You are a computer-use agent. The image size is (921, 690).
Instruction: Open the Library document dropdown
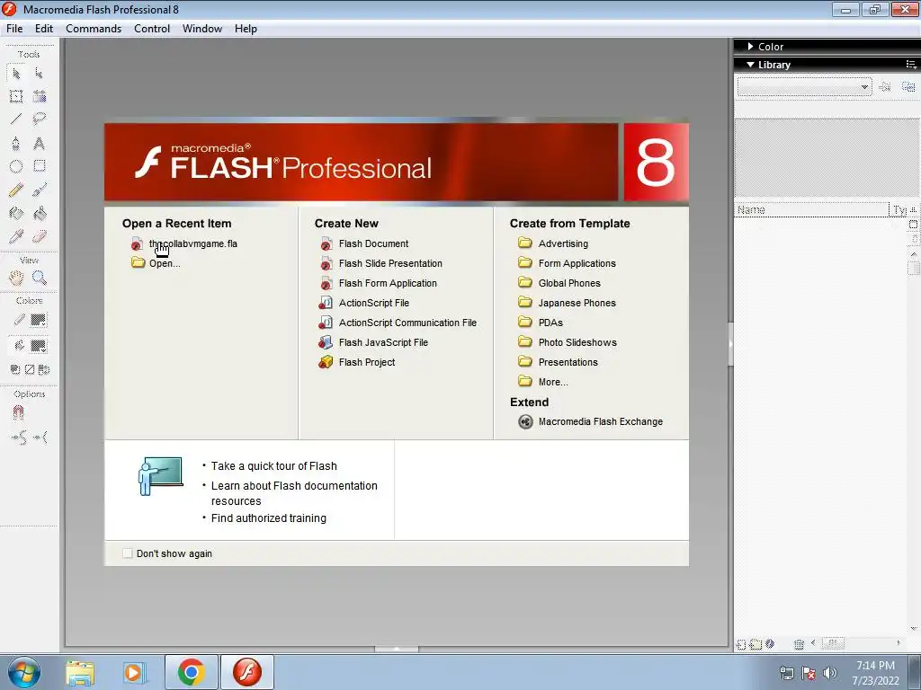804,87
